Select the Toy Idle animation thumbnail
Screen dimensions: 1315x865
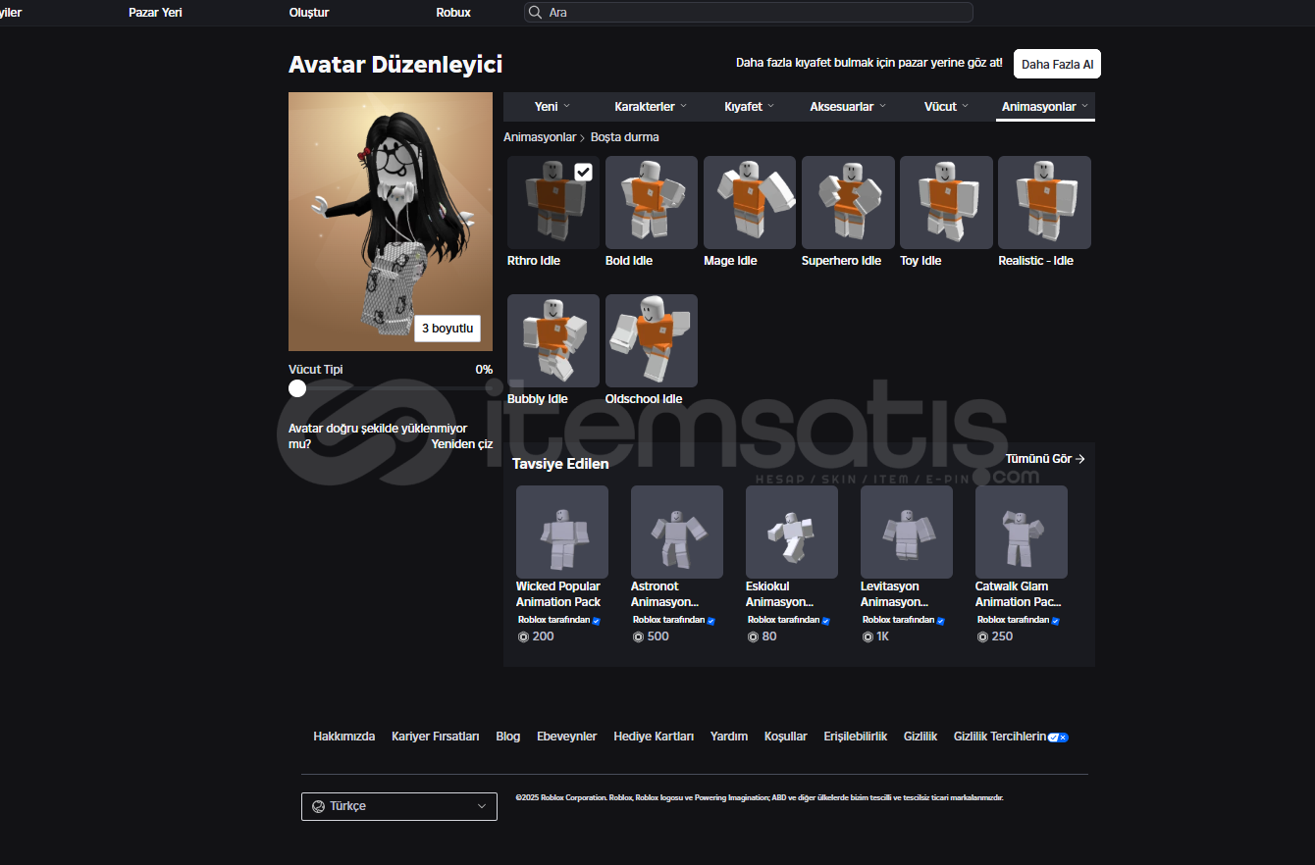[x=946, y=202]
